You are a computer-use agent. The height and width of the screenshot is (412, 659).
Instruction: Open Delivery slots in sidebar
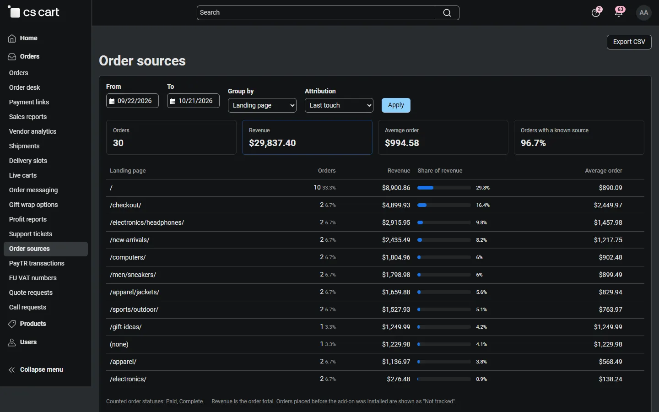tap(28, 161)
